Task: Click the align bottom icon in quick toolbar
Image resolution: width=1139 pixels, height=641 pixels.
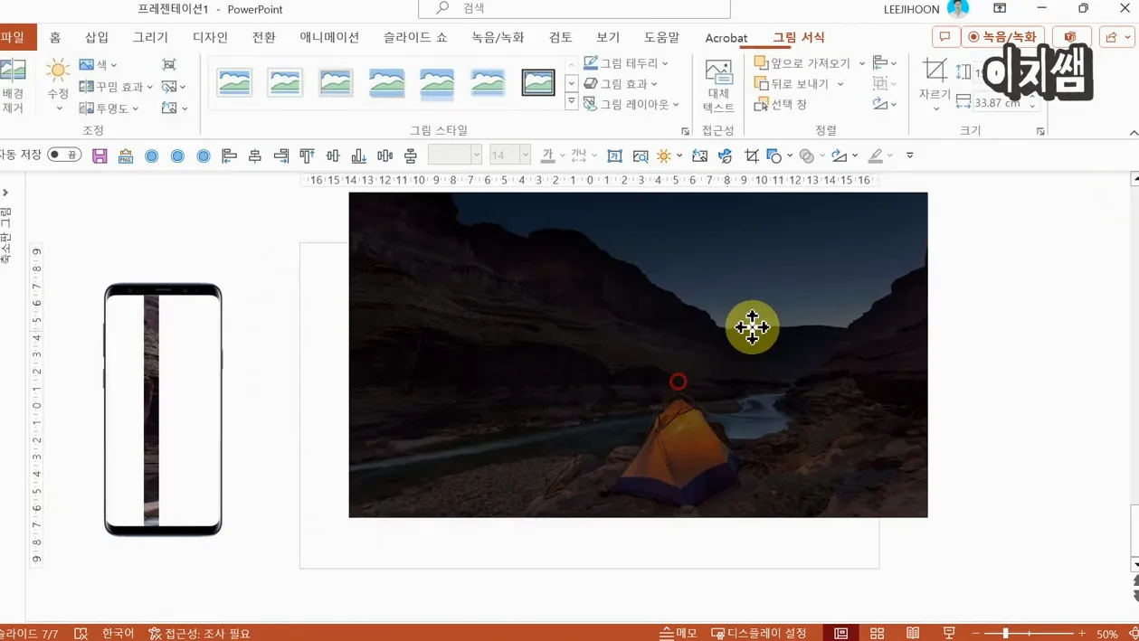Action: coord(359,156)
